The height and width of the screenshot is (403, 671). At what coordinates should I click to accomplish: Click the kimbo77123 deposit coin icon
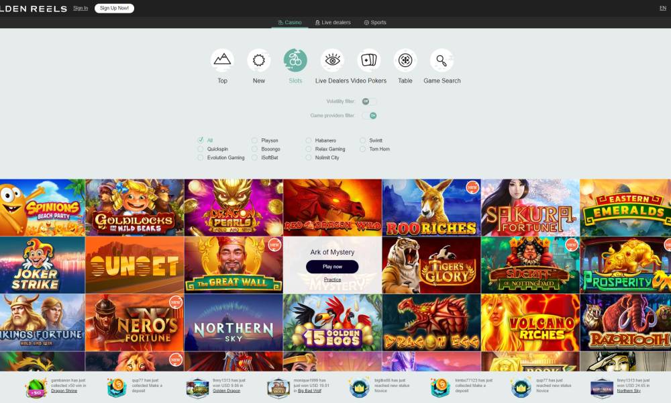pyautogui.click(x=440, y=388)
